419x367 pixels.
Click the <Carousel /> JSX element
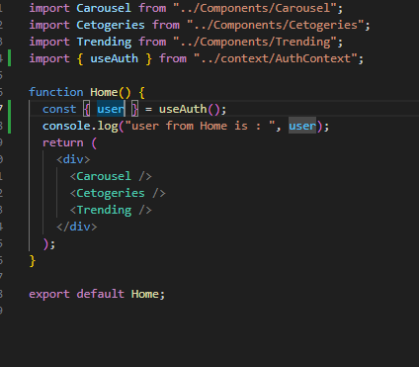pos(111,176)
